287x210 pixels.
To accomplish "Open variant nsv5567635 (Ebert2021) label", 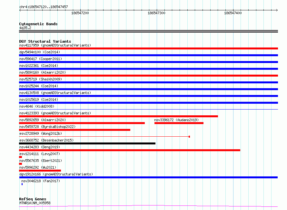I will tap(41, 161).
